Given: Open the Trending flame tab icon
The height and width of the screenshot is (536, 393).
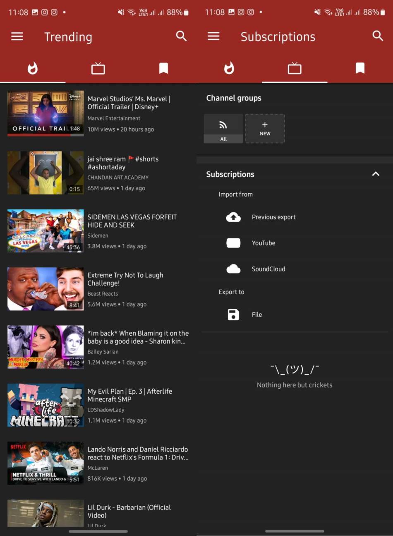Looking at the screenshot, I should click(33, 68).
